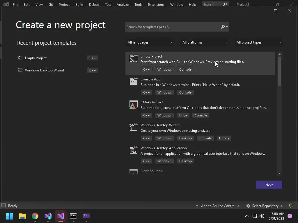The width and height of the screenshot is (298, 223).
Task: Click the recent Empty Project icon
Action: (x=20, y=58)
